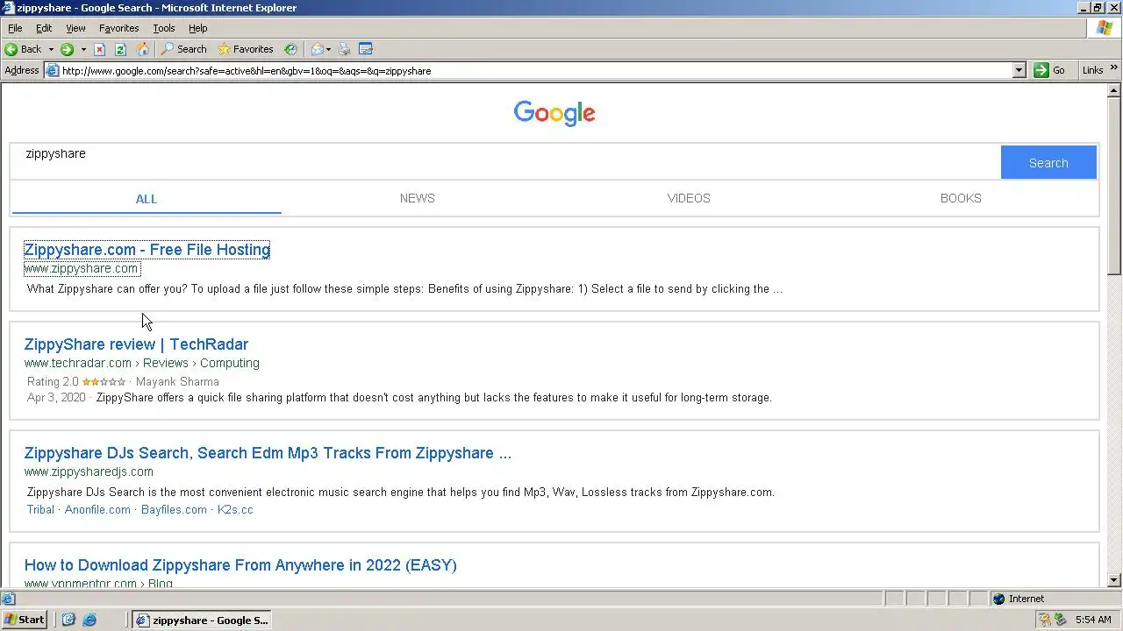Open the Favorites menu
Viewport: 1123px width, 631px height.
click(x=119, y=28)
